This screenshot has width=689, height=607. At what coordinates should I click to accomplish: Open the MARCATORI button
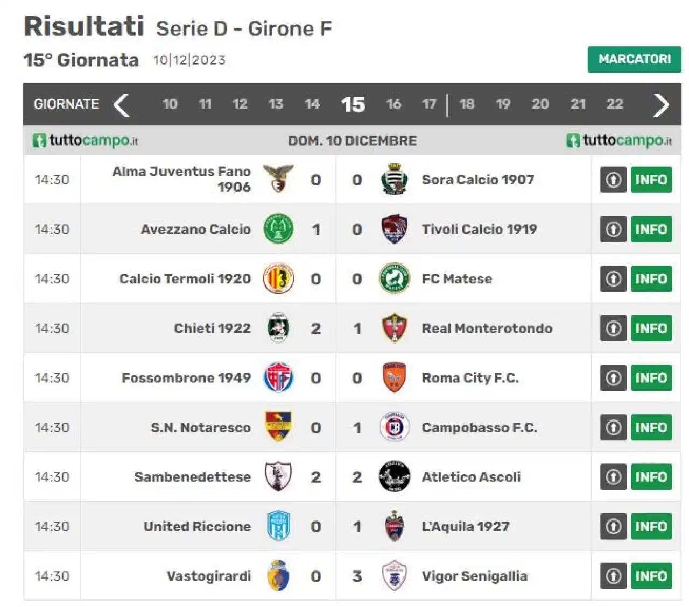634,59
